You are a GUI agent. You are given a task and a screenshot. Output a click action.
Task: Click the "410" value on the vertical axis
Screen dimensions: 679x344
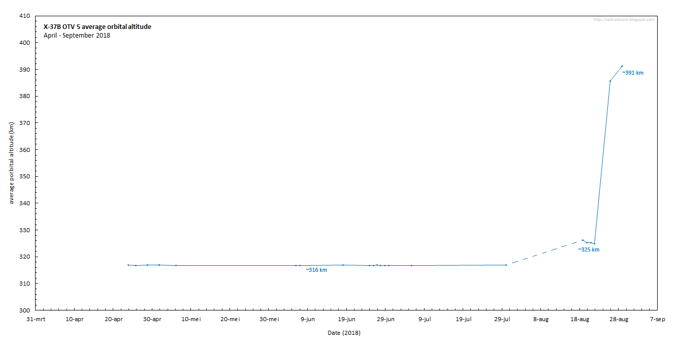pos(25,16)
